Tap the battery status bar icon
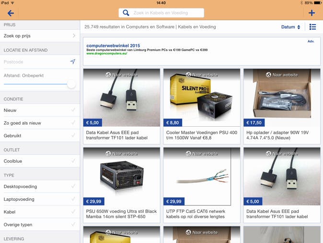Screen dimensions: 323x243 [x=318, y=3]
